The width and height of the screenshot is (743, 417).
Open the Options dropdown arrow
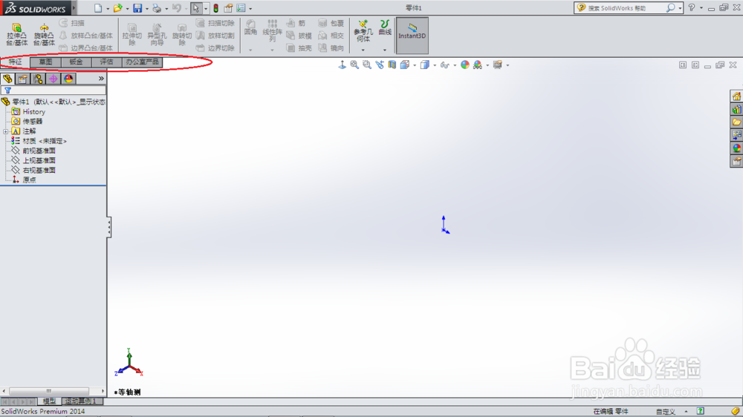pyautogui.click(x=250, y=8)
